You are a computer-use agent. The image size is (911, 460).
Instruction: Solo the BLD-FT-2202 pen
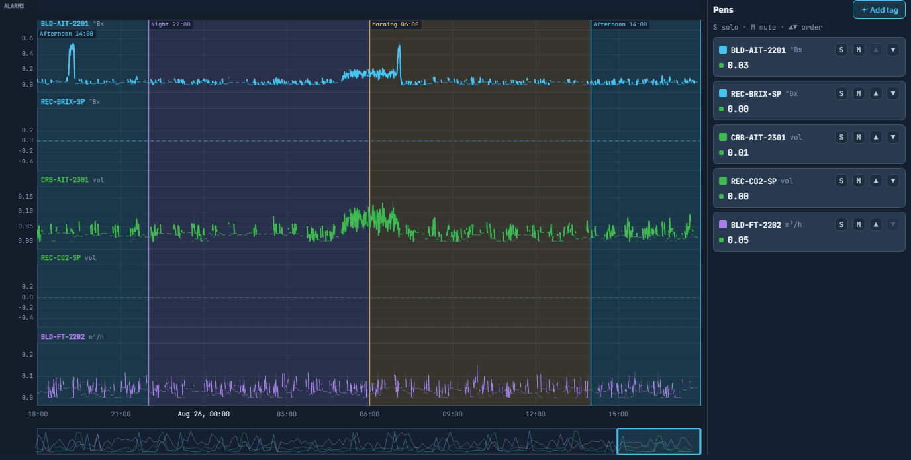point(841,224)
